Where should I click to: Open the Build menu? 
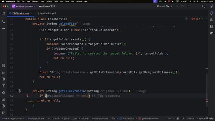(56, 1)
